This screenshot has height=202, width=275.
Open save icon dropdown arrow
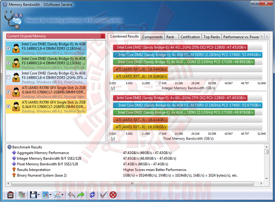point(39,195)
